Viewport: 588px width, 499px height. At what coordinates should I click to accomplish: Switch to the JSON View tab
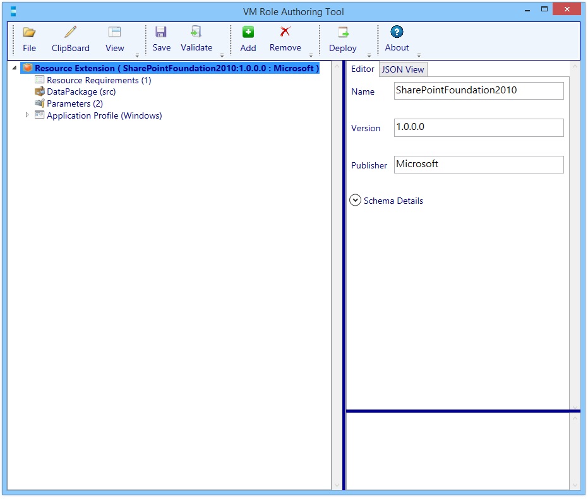coord(402,69)
